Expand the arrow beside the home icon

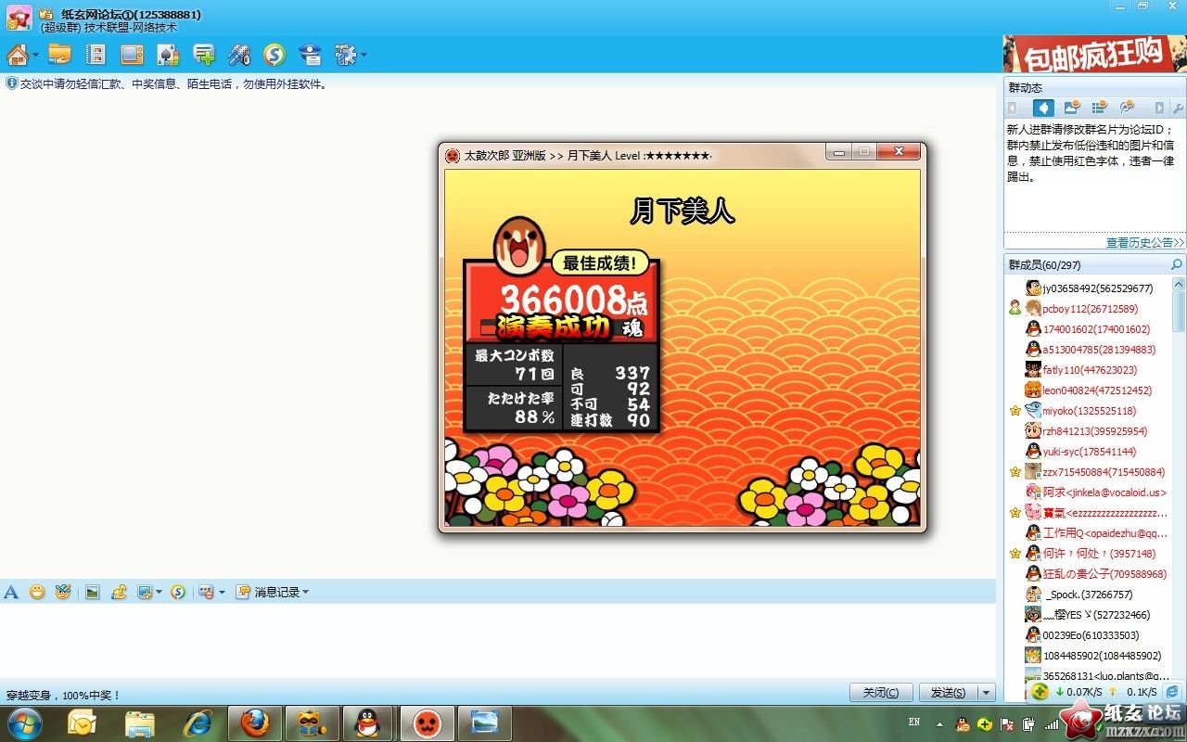tap(36, 55)
